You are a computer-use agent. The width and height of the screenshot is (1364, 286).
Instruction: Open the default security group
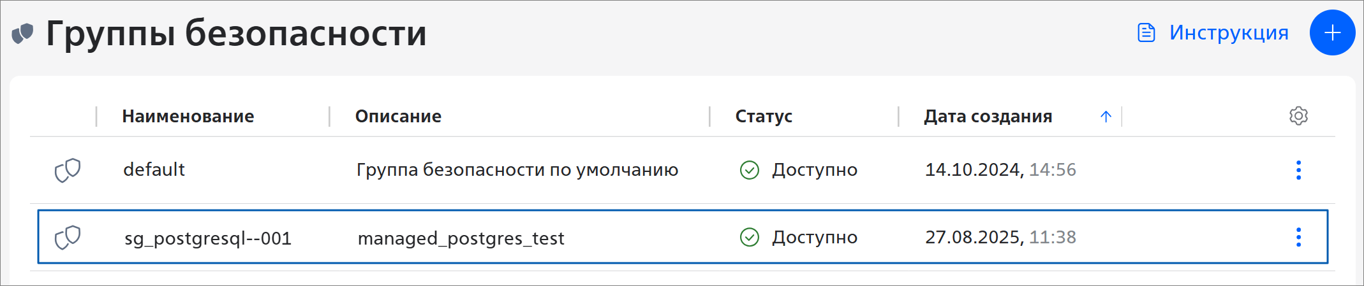[154, 170]
